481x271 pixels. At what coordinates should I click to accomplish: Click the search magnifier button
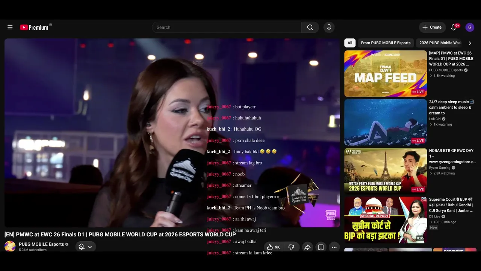point(310,27)
